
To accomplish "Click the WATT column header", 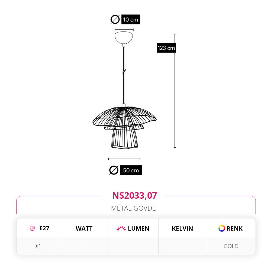I will (x=84, y=228).
